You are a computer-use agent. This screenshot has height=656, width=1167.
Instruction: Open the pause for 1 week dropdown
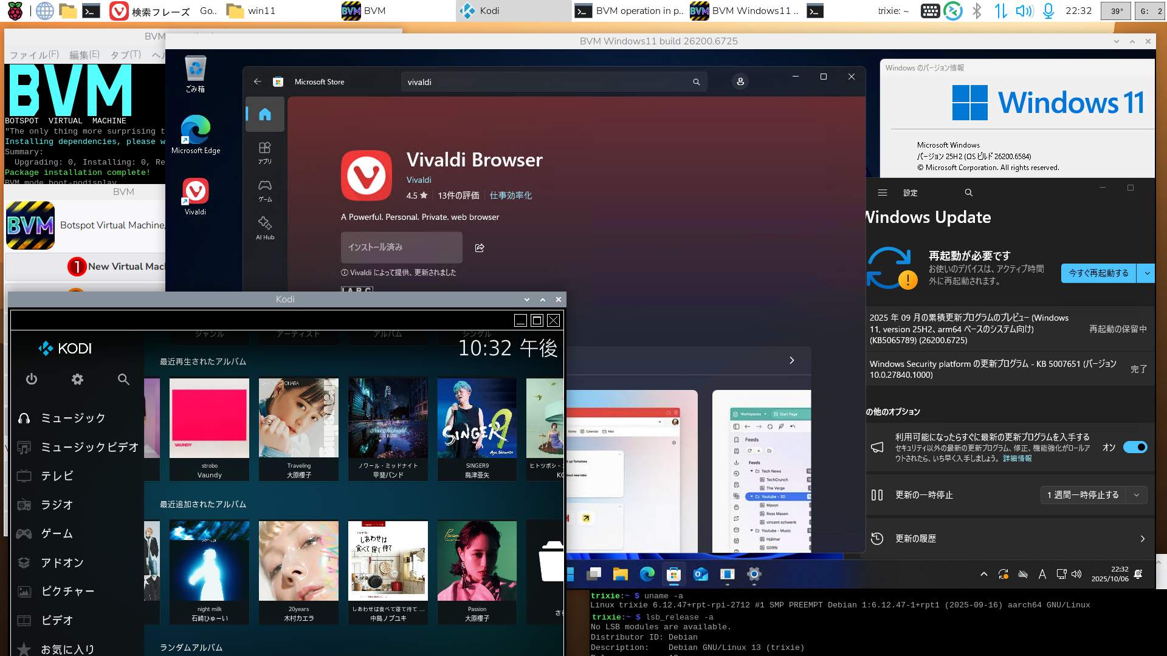[x=1136, y=495]
